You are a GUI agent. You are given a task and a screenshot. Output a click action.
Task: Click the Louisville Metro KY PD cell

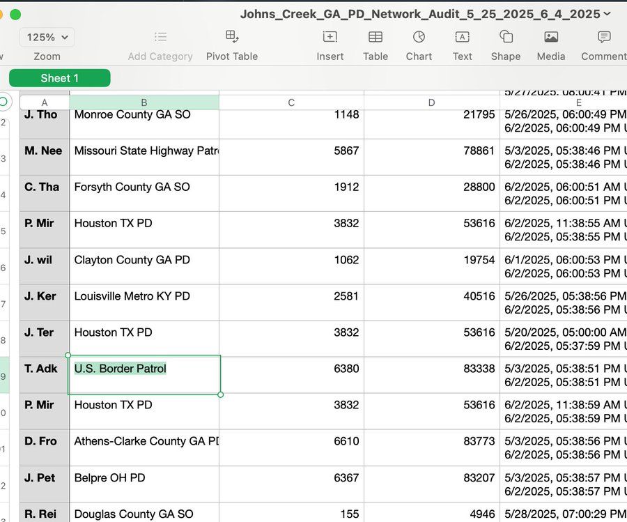[x=144, y=302]
